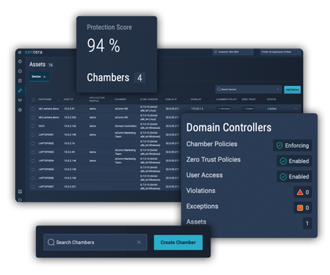This screenshot has height=275, width=330.
Task: Switch to the Devices tab
Action: [39, 77]
